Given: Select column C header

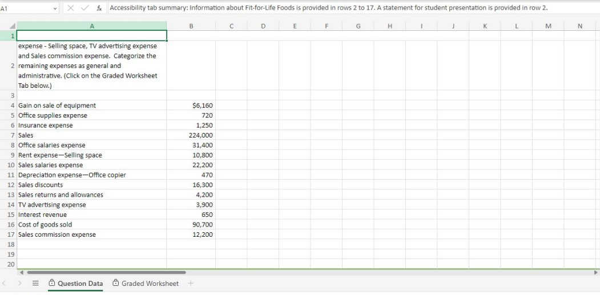Looking at the screenshot, I should click(231, 26).
